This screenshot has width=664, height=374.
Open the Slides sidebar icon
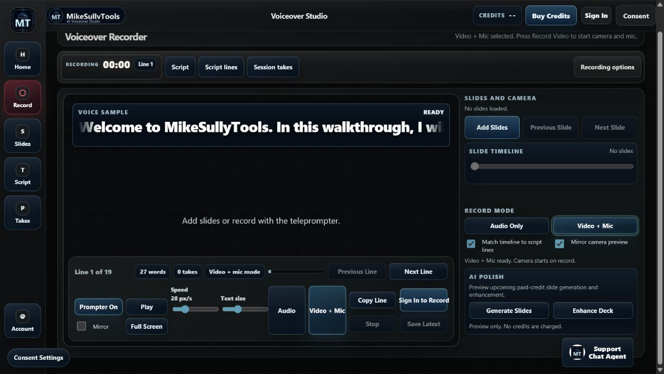(x=23, y=136)
